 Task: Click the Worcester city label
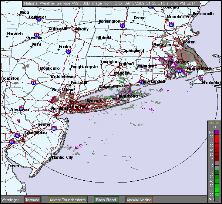coord(162,45)
